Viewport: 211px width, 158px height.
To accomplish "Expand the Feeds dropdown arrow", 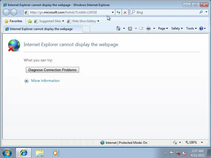I will click(136, 28).
